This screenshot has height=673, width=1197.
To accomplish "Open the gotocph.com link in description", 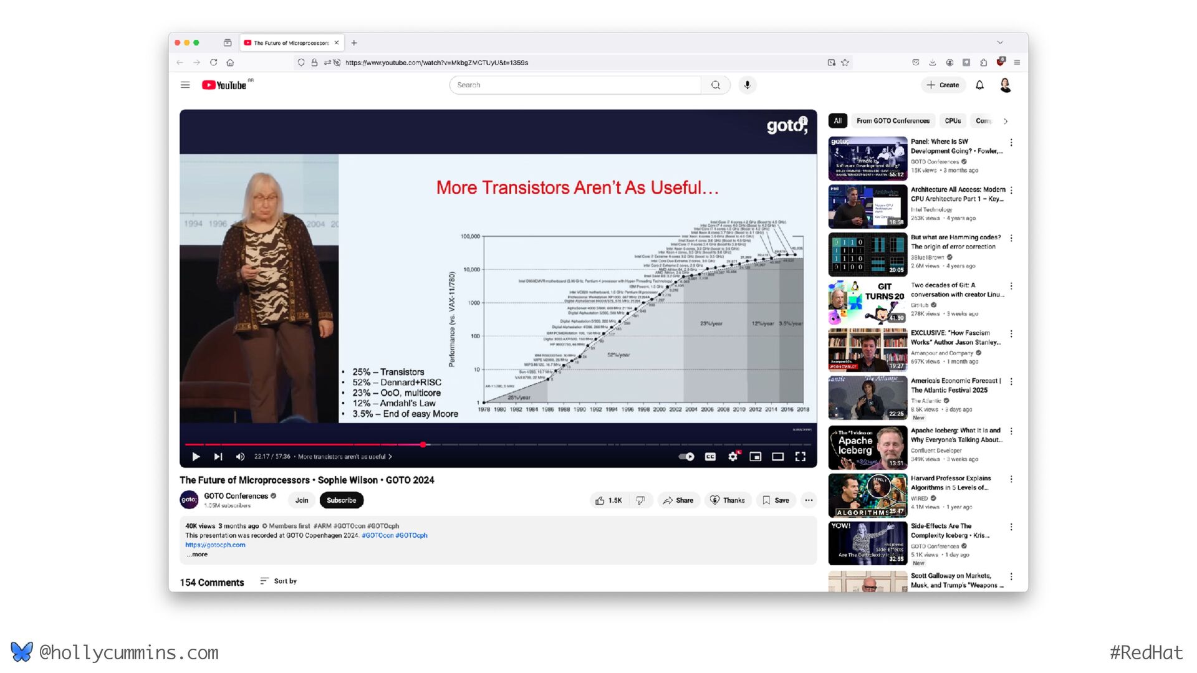I will pos(215,545).
